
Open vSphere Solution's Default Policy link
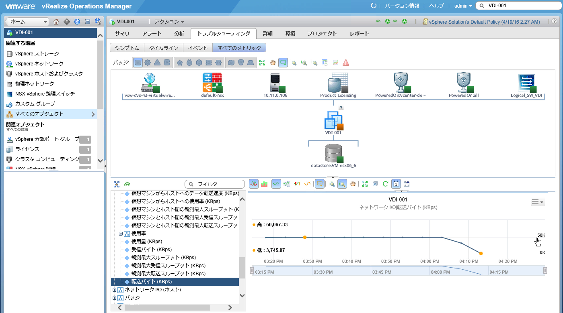(x=484, y=22)
